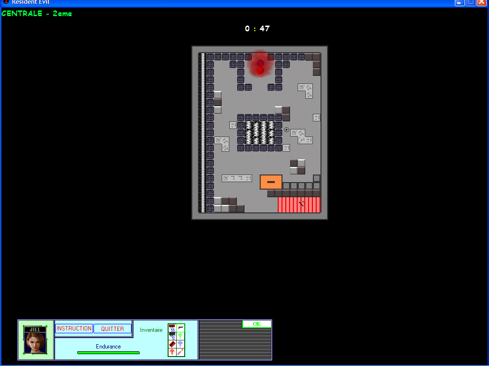The height and width of the screenshot is (366, 489).
Task: Click the checkered block above the orange crate
Action: click(298, 167)
